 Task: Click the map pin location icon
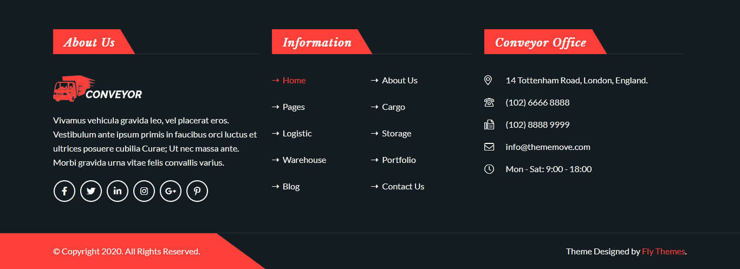488,80
